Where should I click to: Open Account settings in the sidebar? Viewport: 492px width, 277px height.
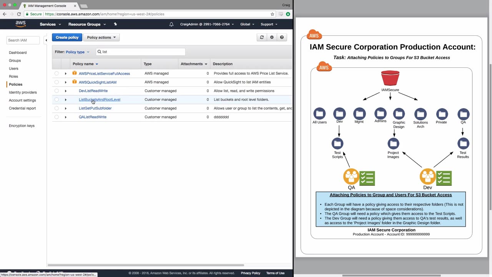point(22,100)
